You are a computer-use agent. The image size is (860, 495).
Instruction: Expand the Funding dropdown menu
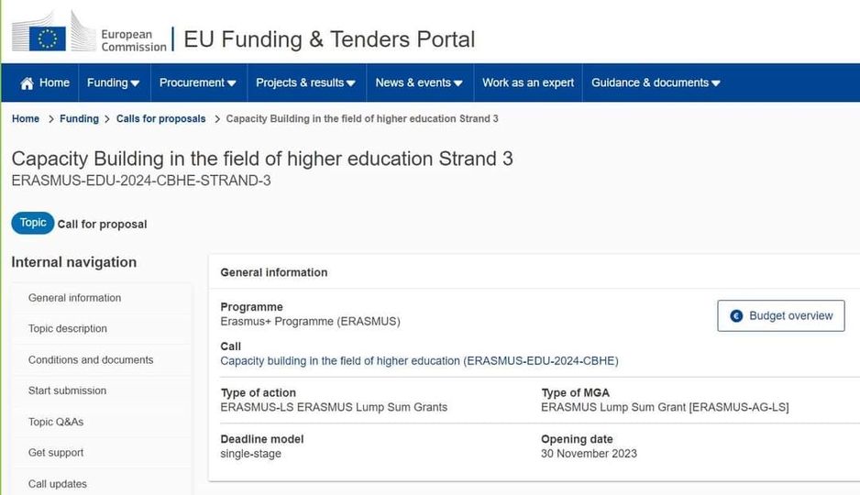tap(114, 82)
